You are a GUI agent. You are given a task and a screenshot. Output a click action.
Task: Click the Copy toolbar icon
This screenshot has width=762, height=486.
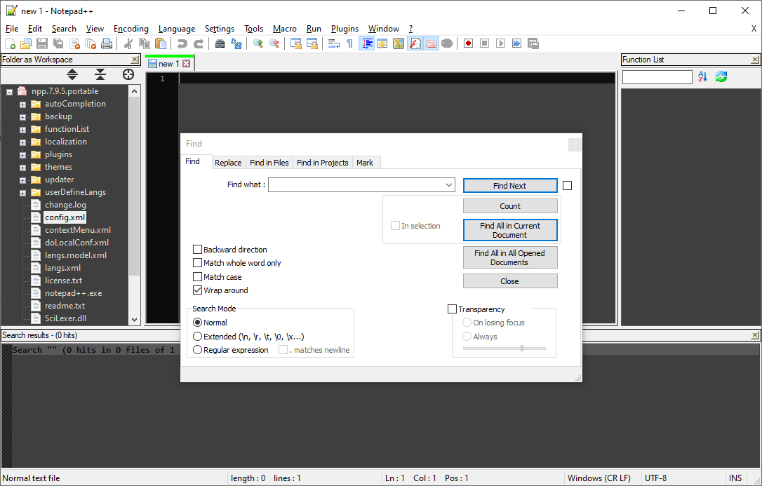coord(145,43)
